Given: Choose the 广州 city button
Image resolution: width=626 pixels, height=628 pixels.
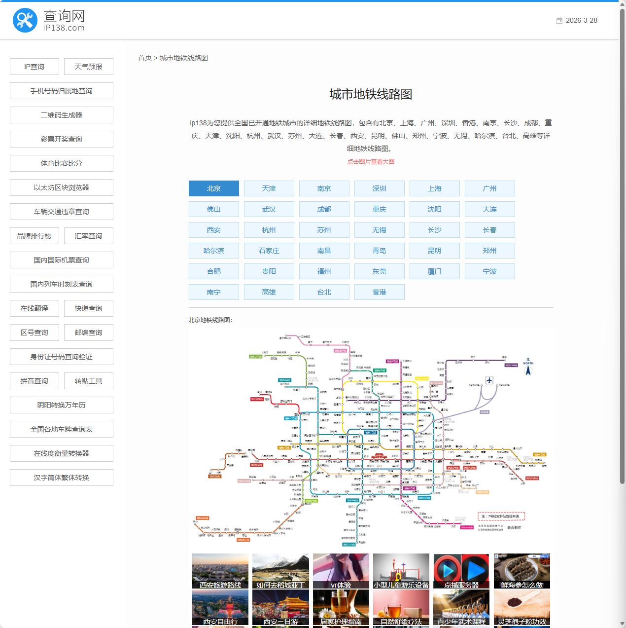Looking at the screenshot, I should pos(489,188).
